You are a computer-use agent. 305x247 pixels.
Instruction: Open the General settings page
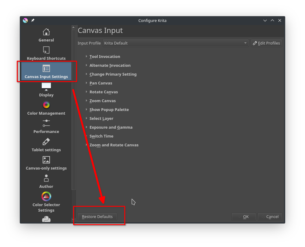point(46,34)
